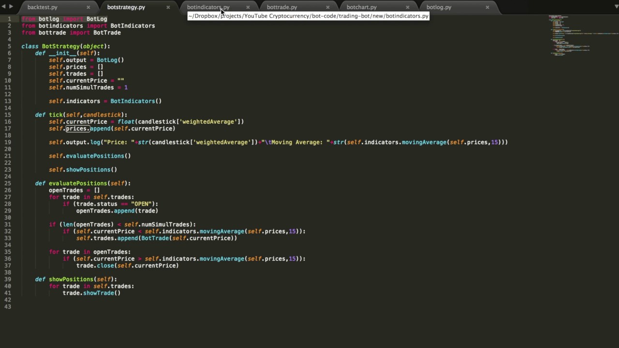The image size is (619, 348).
Task: Click 'self.indicators = BotIndicators()' line
Action: coord(105,101)
